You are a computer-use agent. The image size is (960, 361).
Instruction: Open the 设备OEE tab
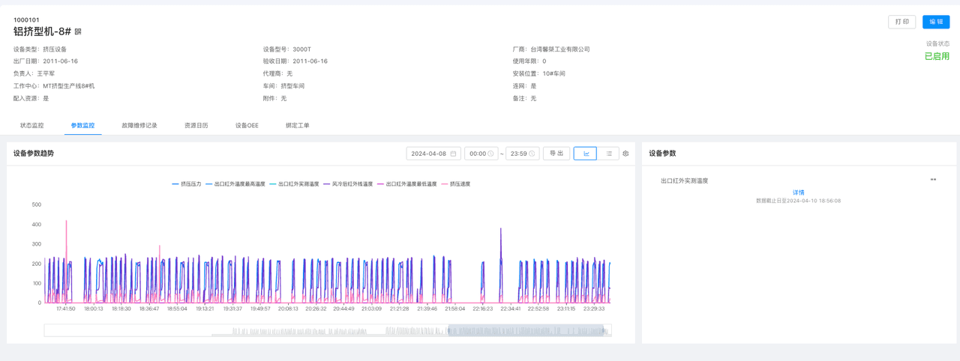click(x=247, y=126)
